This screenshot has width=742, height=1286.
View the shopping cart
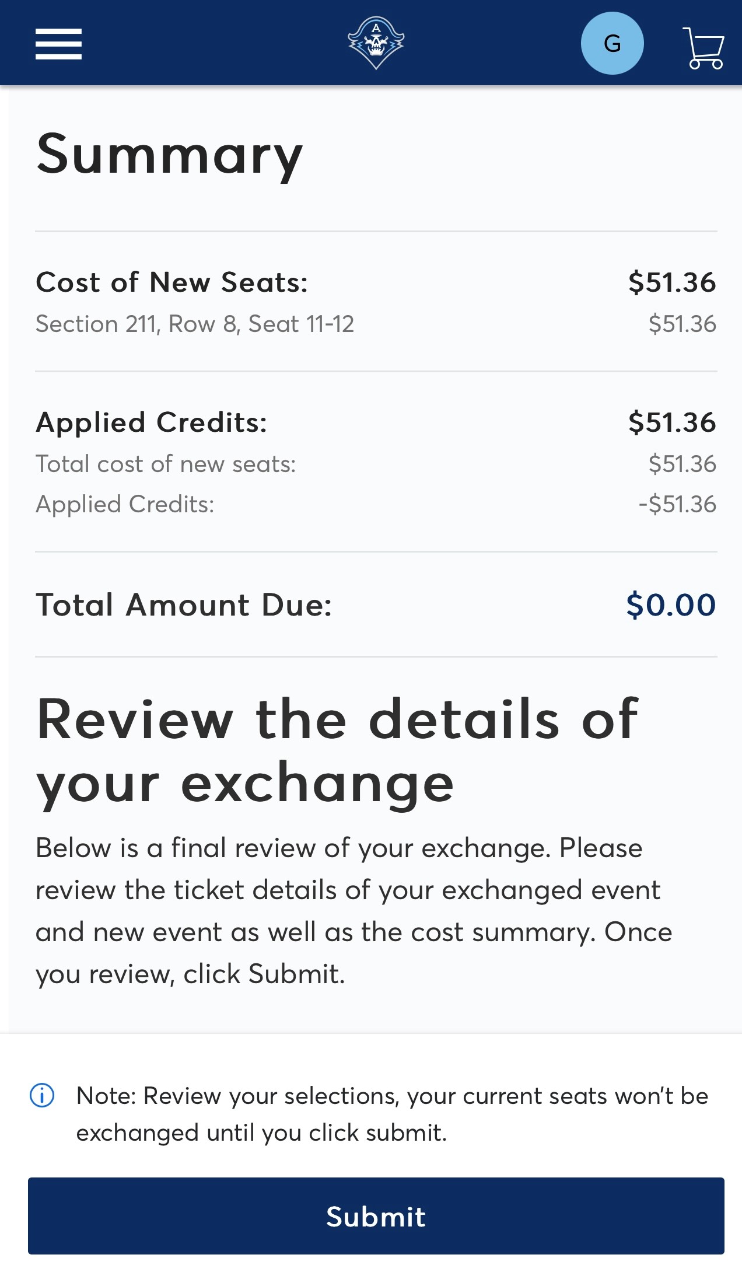click(x=703, y=48)
